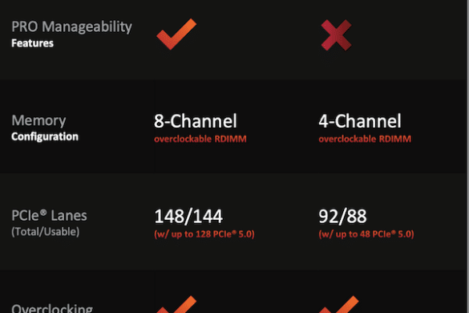
Task: Click the Overclocking row label
Action: click(x=52, y=308)
